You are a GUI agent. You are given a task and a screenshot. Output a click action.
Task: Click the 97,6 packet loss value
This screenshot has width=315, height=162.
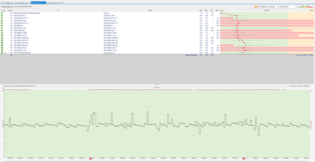[217, 23]
